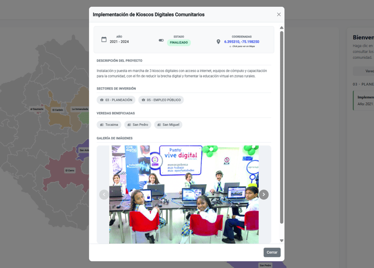Click the briefcase icon in 05 - EMPLEO PÚBLICO chip
This screenshot has height=268, width=374.
coord(143,100)
